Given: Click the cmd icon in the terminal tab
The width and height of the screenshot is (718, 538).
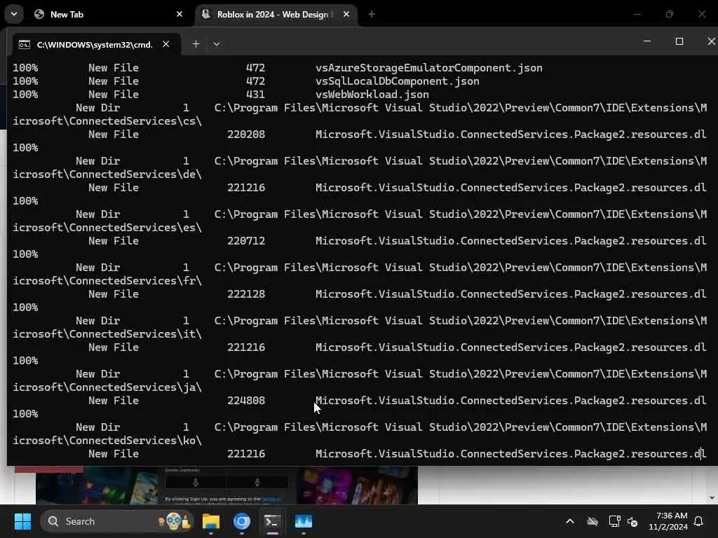Looking at the screenshot, I should [25, 44].
